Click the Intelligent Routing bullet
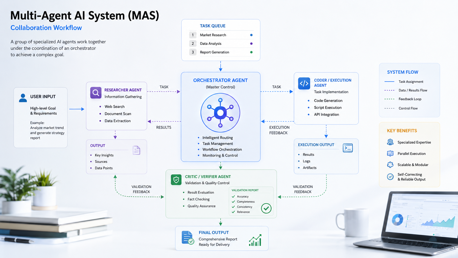458x258 pixels. (x=216, y=138)
